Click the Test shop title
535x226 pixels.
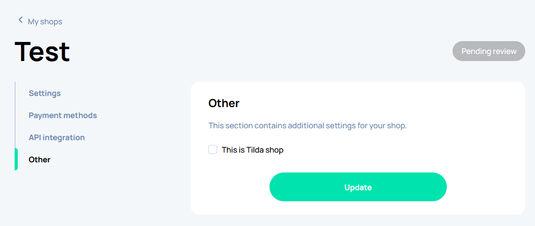coord(43,51)
